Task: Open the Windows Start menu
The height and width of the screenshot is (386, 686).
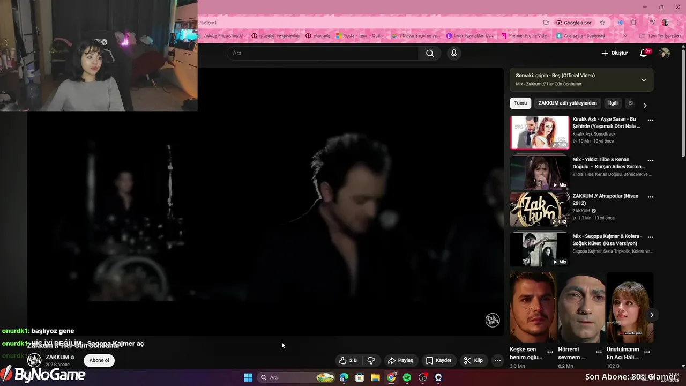Action: pos(248,377)
